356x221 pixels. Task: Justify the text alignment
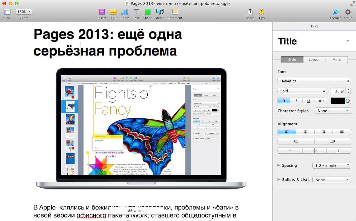pos(342,132)
